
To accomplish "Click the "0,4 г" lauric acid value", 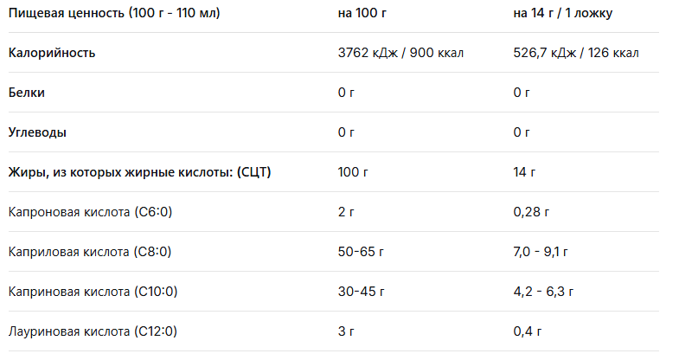I will [x=528, y=331].
